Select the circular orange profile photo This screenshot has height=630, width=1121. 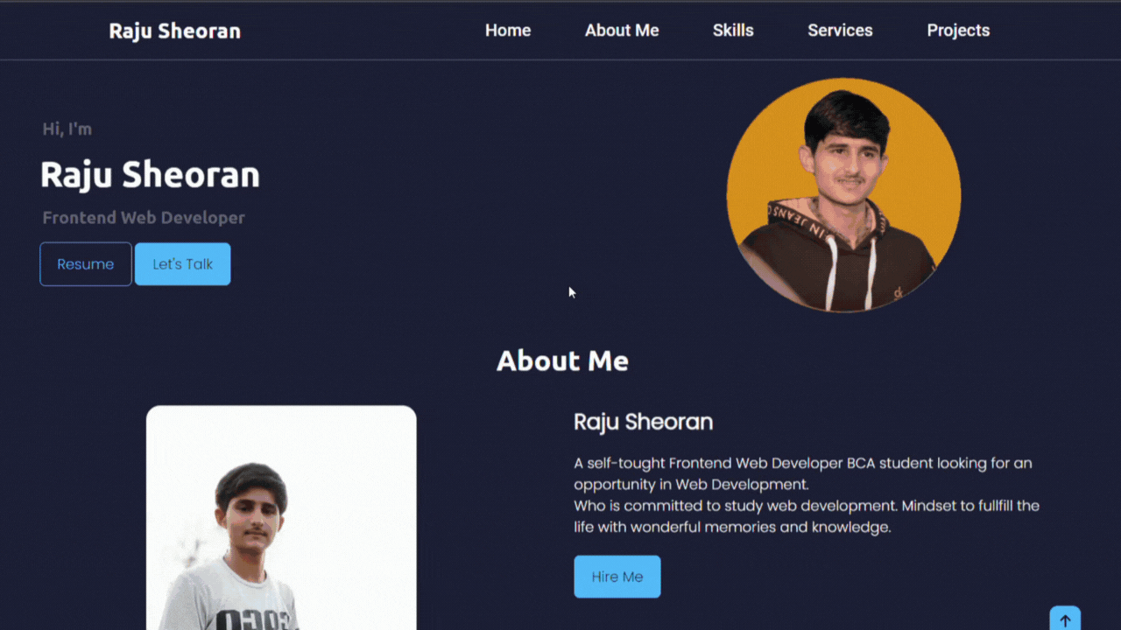843,195
